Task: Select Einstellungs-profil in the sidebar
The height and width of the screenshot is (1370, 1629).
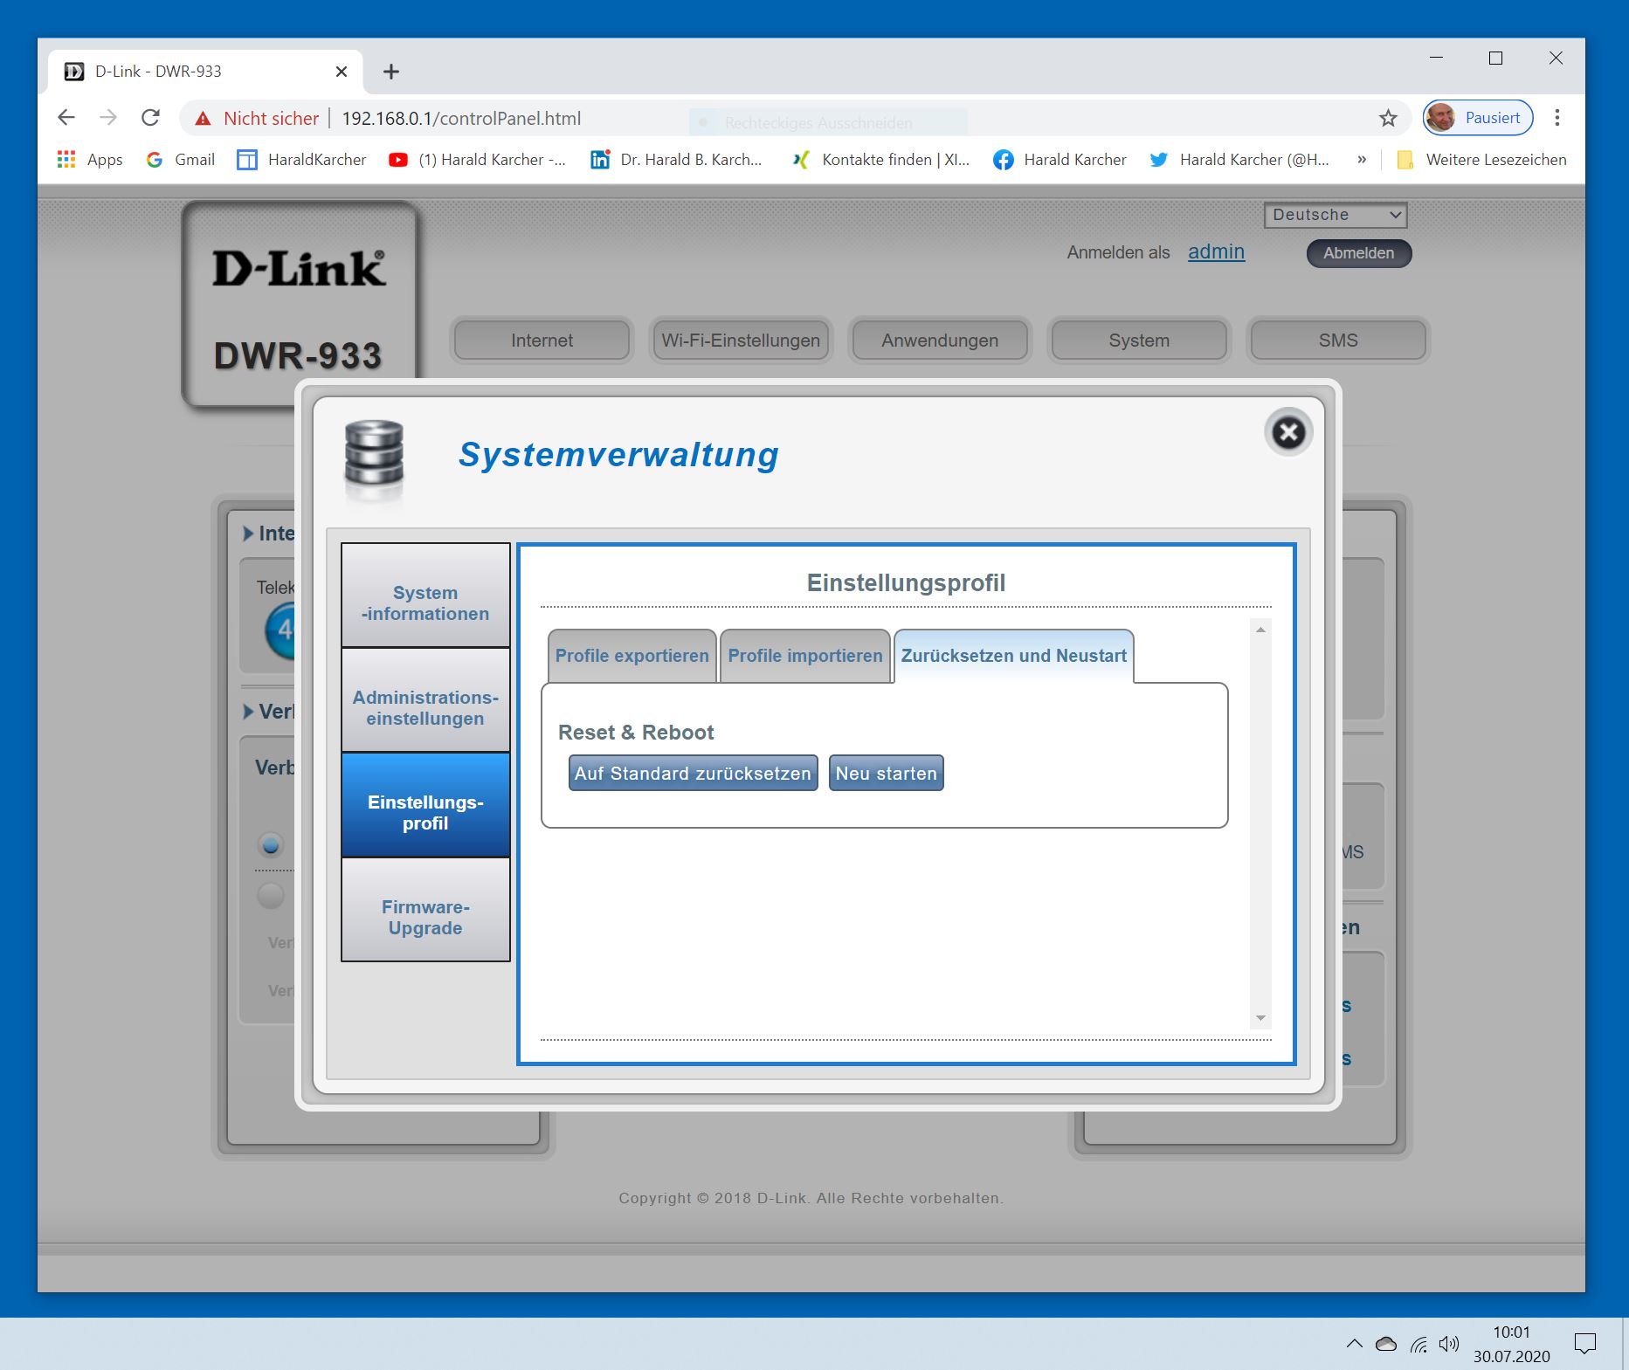Action: pyautogui.click(x=425, y=805)
